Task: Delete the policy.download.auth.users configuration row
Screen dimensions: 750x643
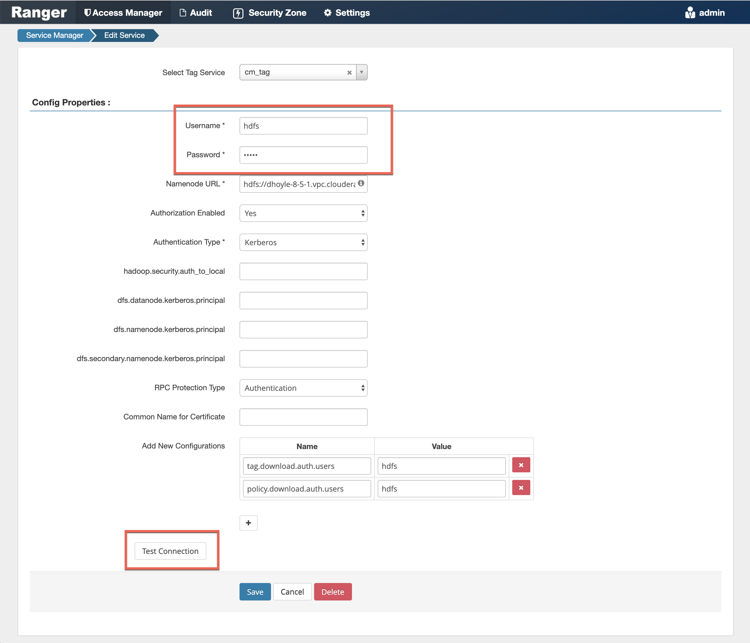Action: point(521,488)
